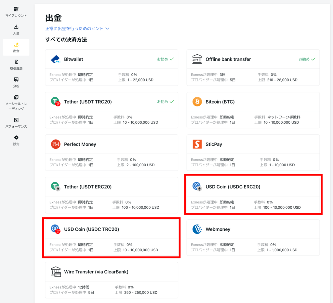
Task: Click the JPY bank icon for Offline bank transfer
Action: click(x=197, y=59)
